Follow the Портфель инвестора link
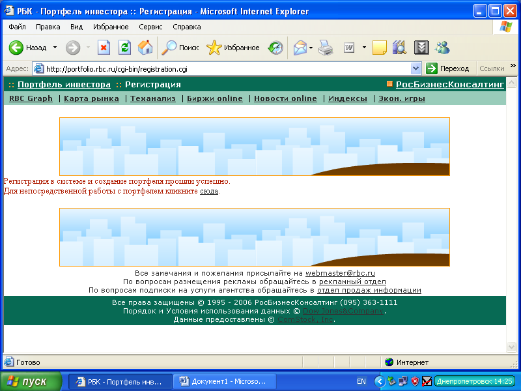Image resolution: width=521 pixels, height=391 pixels. [64, 85]
